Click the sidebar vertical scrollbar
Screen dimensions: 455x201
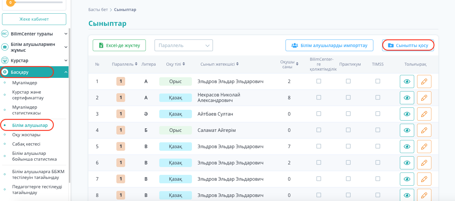coord(69,105)
